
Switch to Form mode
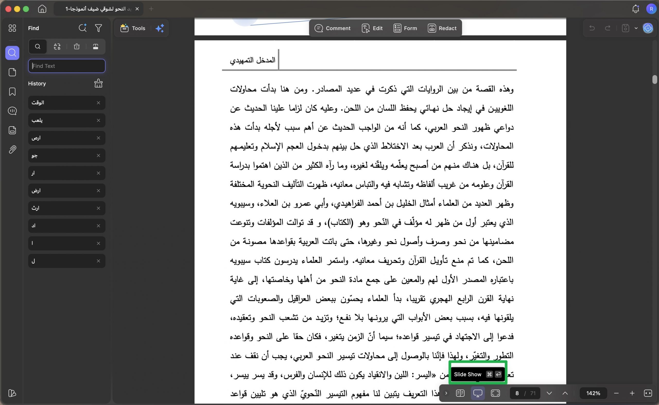tap(405, 28)
